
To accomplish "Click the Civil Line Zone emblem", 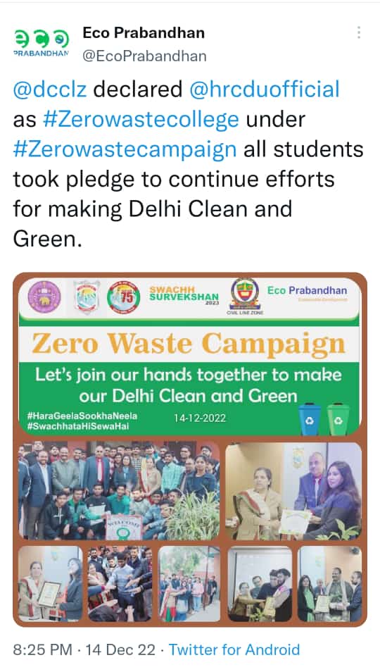I will pos(245,296).
